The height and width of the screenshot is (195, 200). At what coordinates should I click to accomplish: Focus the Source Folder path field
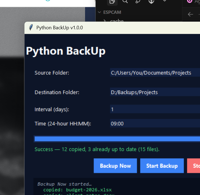tap(155, 72)
